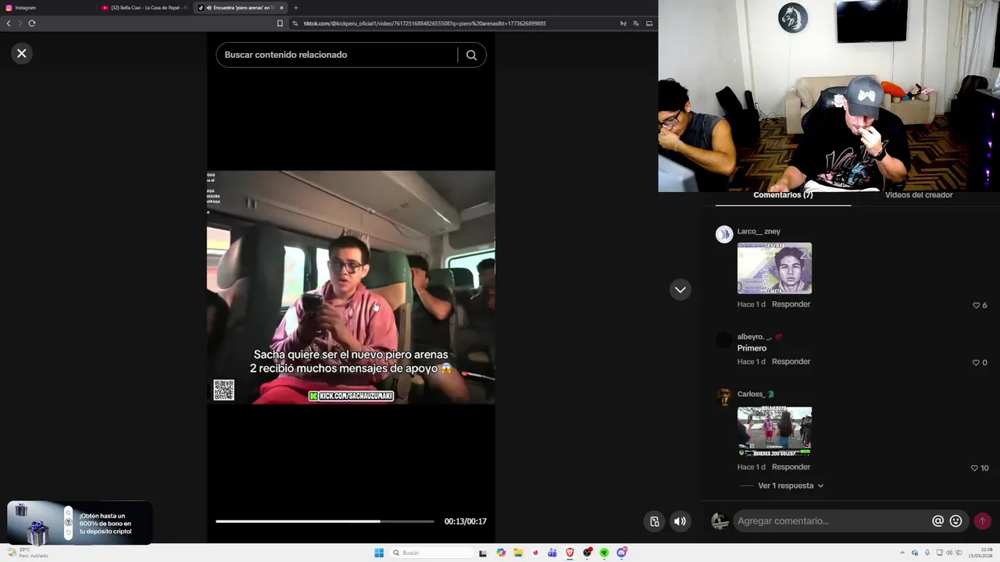The height and width of the screenshot is (562, 1000).
Task: Click Carloss_ username
Action: point(752,394)
